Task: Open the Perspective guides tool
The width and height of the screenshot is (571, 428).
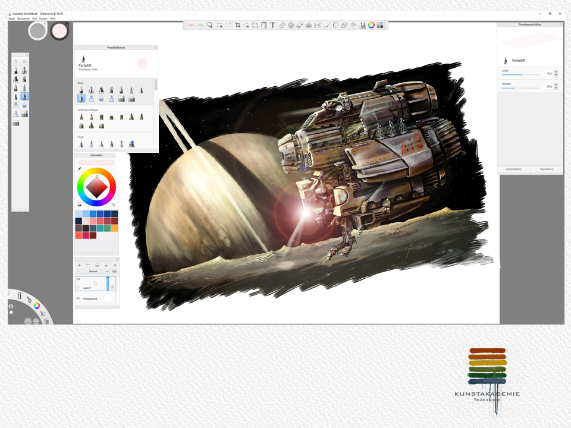Action: coord(309,25)
